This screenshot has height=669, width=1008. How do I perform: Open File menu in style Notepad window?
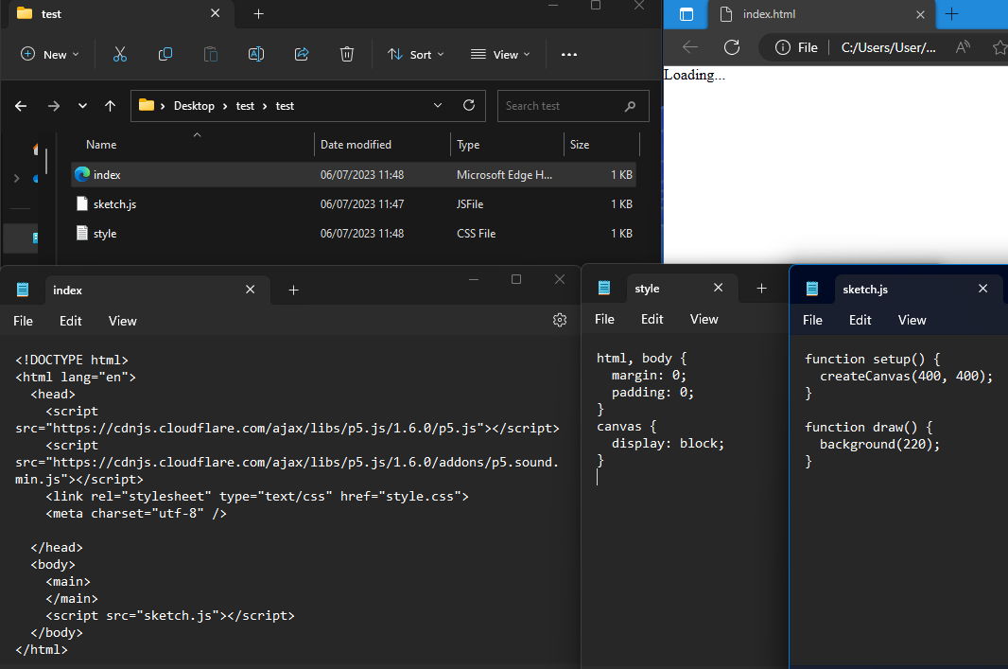click(x=604, y=319)
